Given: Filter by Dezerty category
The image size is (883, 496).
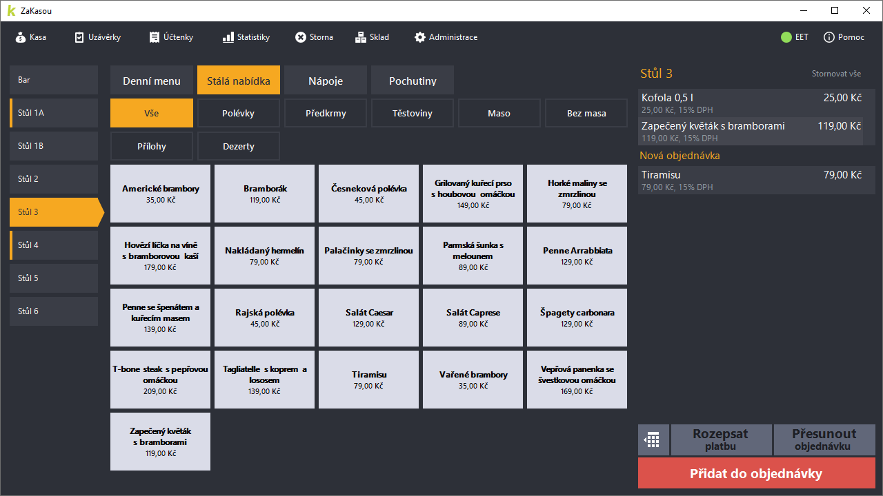Looking at the screenshot, I should click(239, 146).
